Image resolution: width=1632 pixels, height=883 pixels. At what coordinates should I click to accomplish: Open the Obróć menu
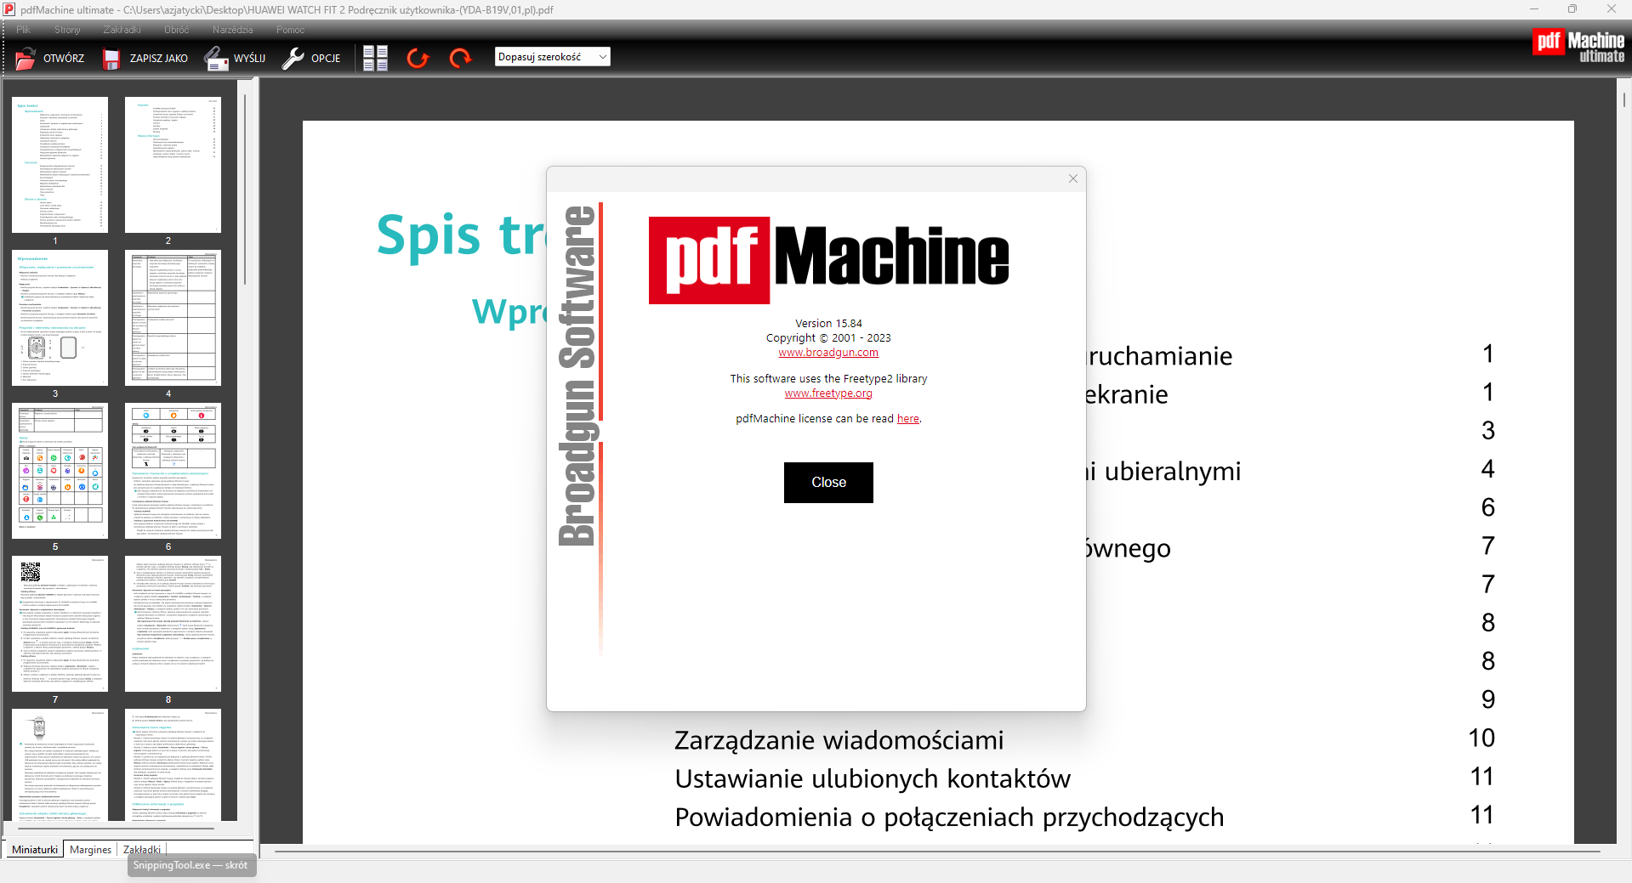coord(177,30)
